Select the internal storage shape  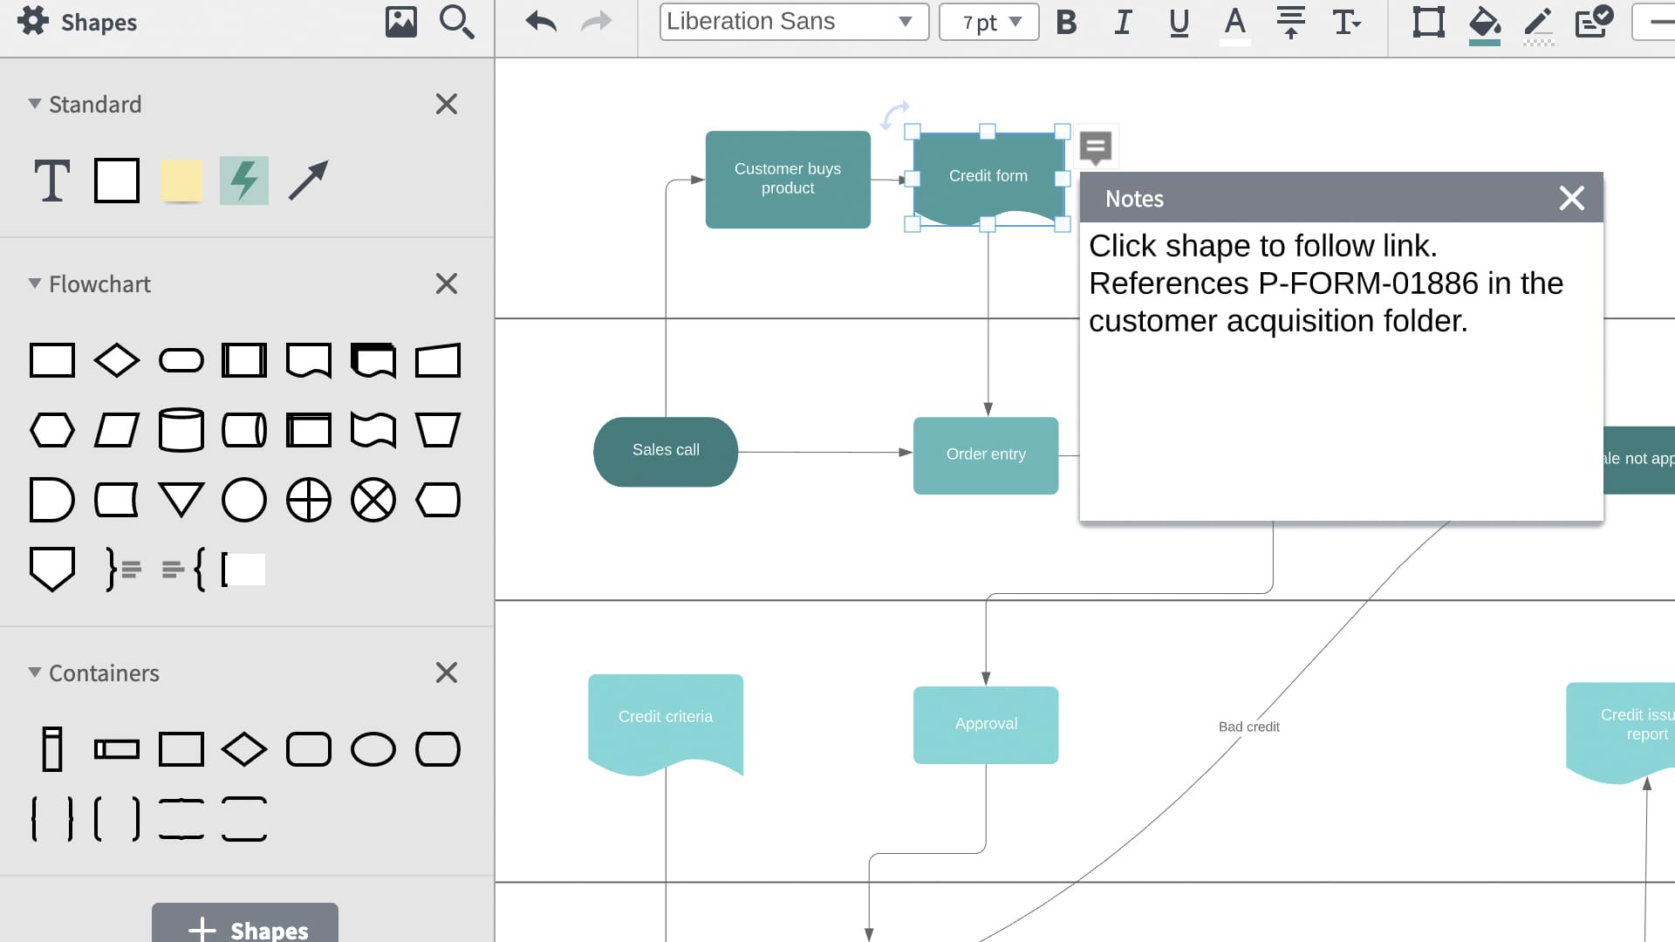click(309, 430)
